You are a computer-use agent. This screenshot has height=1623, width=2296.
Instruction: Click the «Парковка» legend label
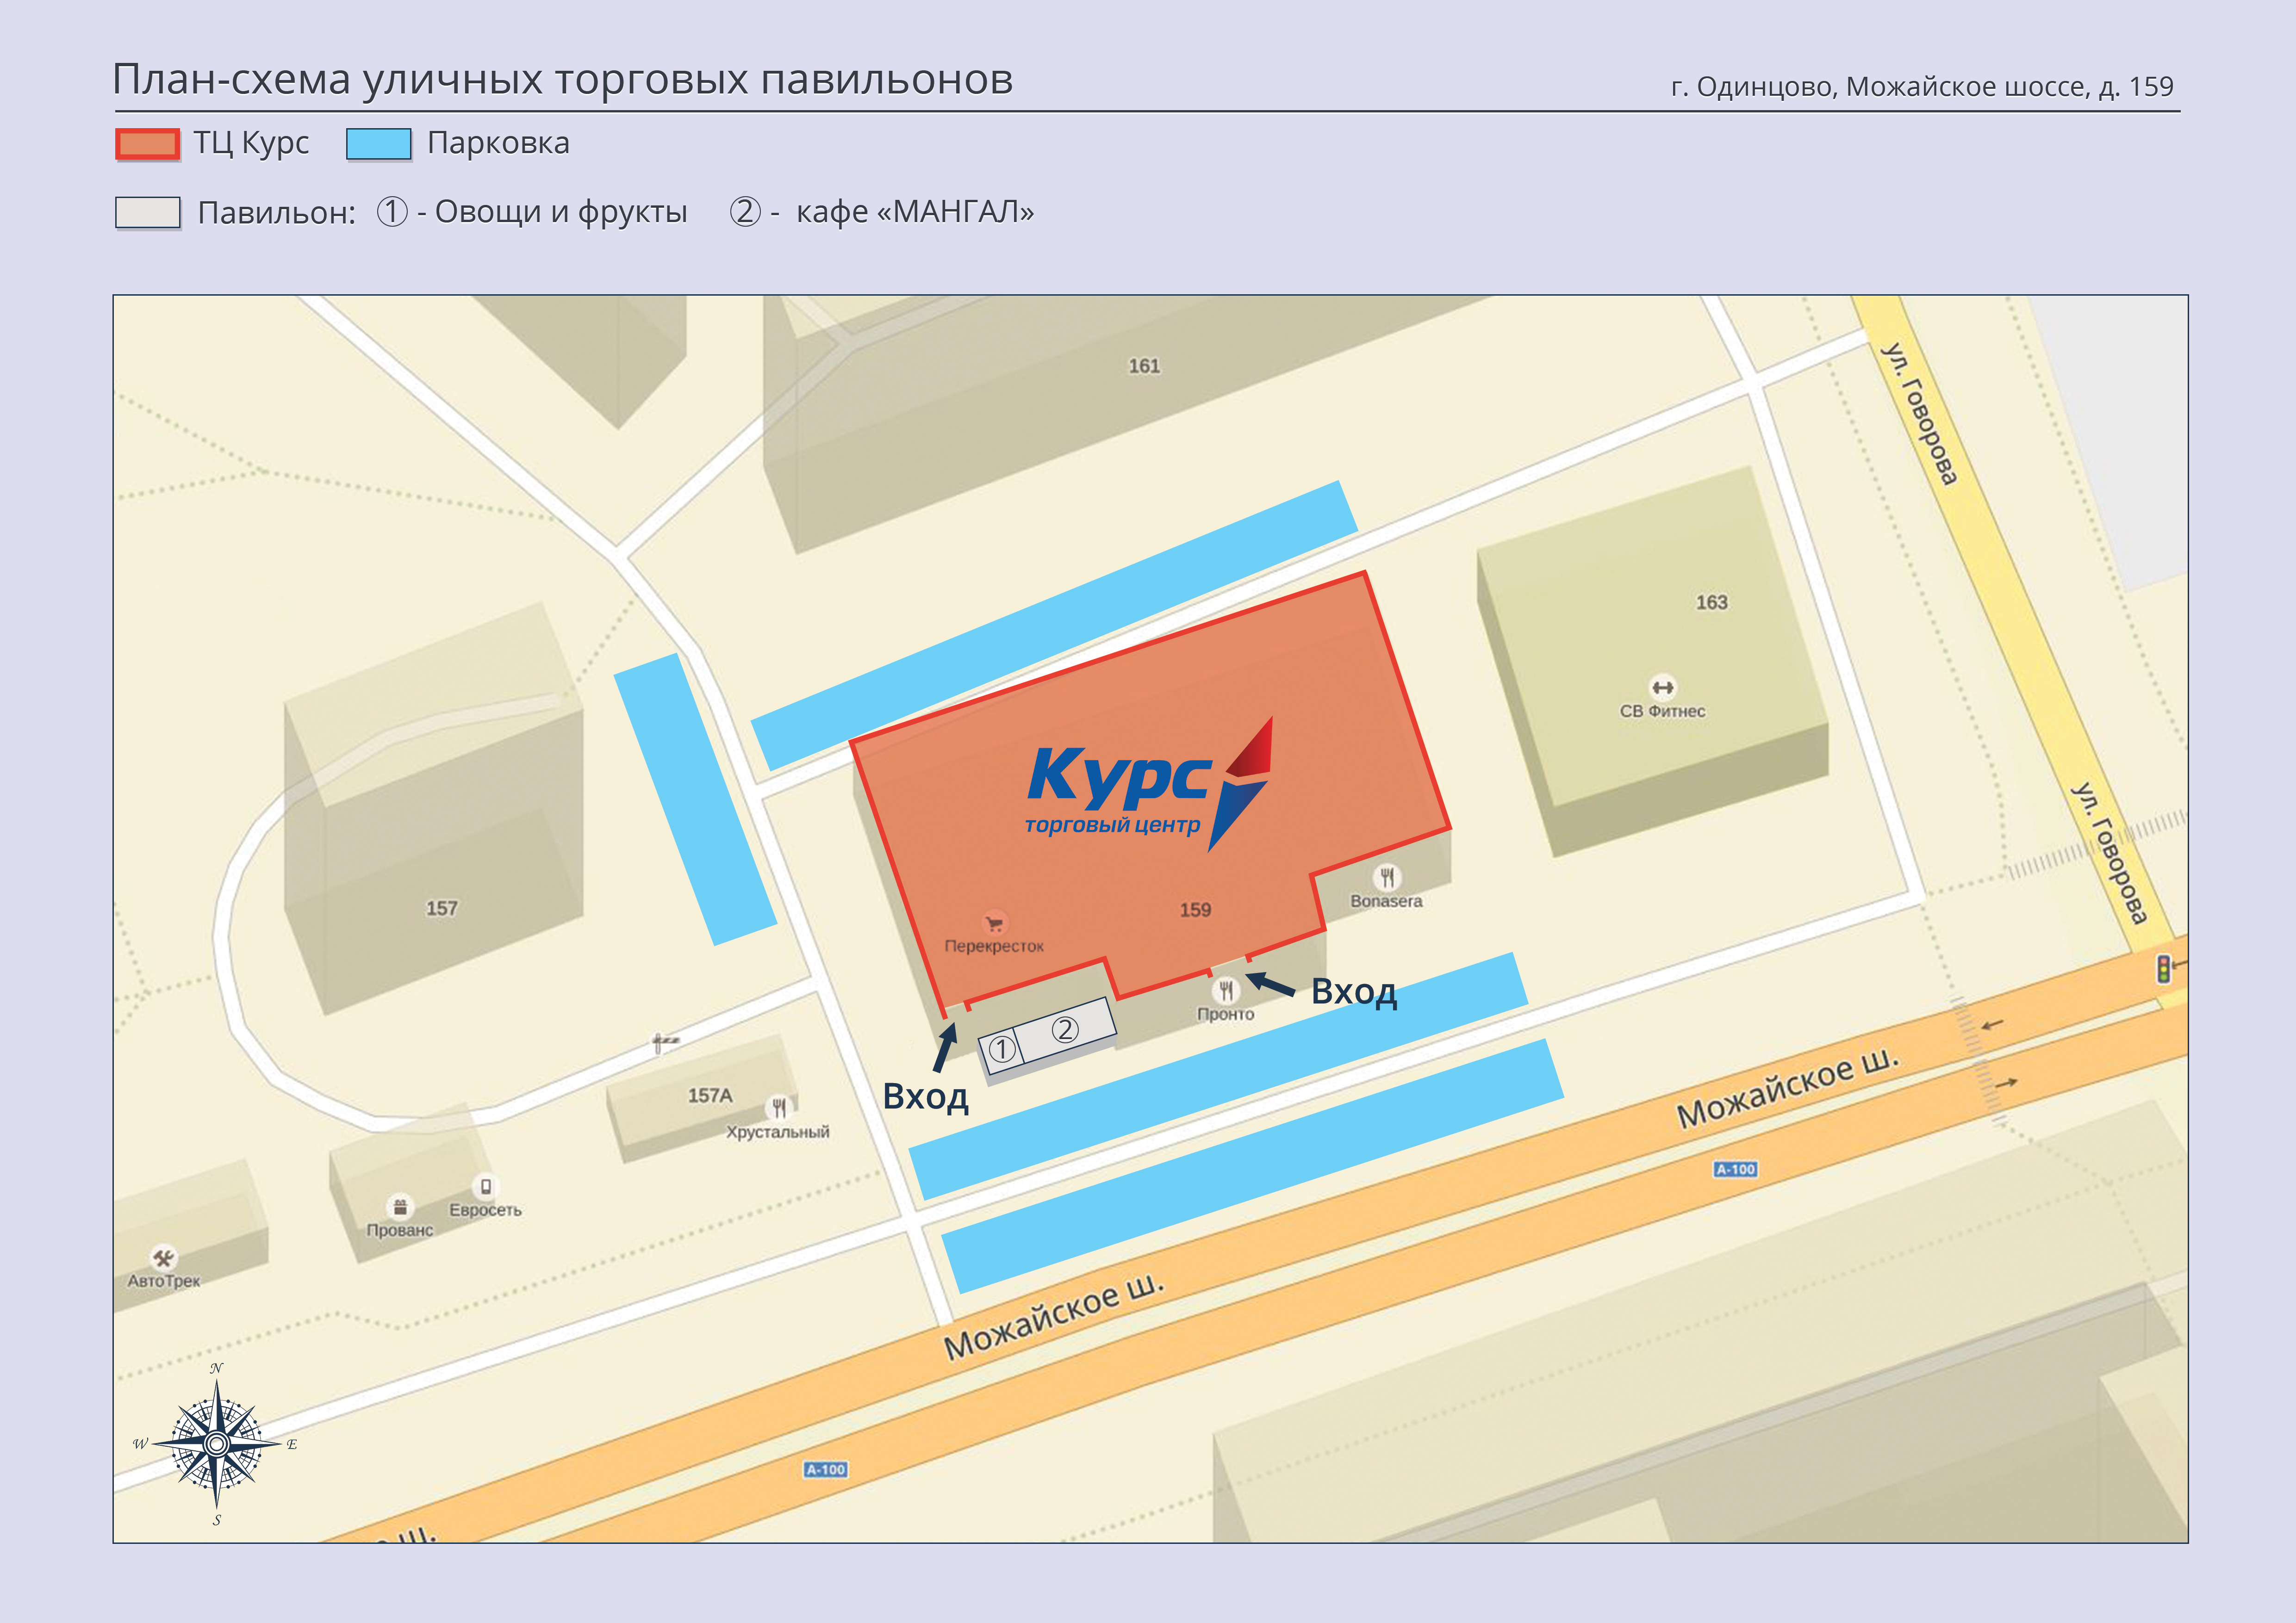(x=498, y=143)
